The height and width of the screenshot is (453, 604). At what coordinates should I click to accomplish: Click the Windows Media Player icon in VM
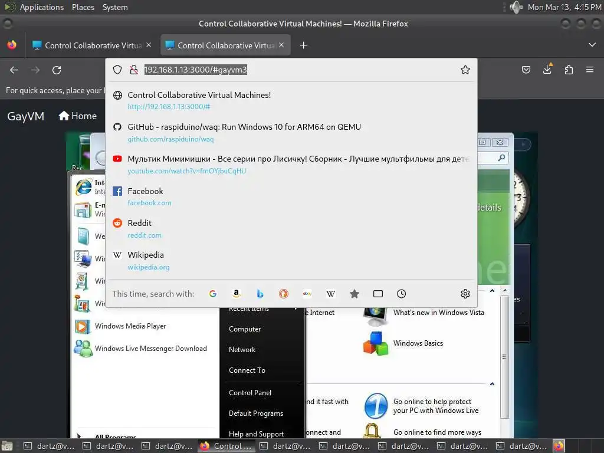click(x=83, y=326)
